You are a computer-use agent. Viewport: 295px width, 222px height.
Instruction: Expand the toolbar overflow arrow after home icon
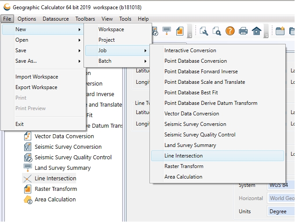[x=266, y=36]
